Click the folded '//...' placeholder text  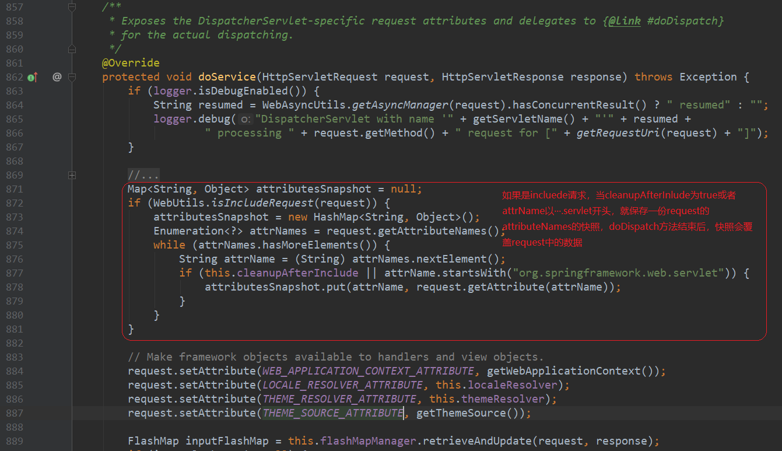point(143,175)
